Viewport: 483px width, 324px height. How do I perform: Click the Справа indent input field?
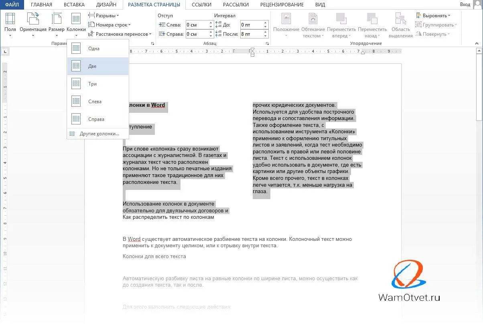pyautogui.click(x=197, y=34)
